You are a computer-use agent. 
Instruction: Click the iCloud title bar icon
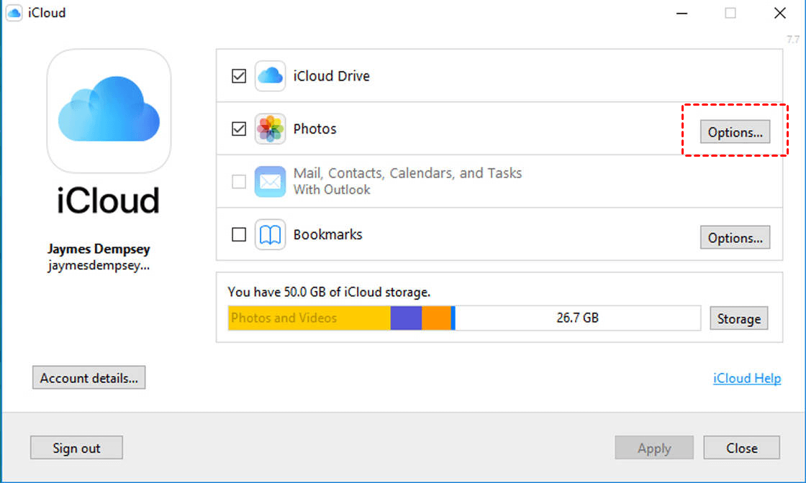(x=14, y=13)
